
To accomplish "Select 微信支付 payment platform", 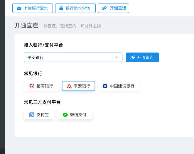I will pos(75,115).
